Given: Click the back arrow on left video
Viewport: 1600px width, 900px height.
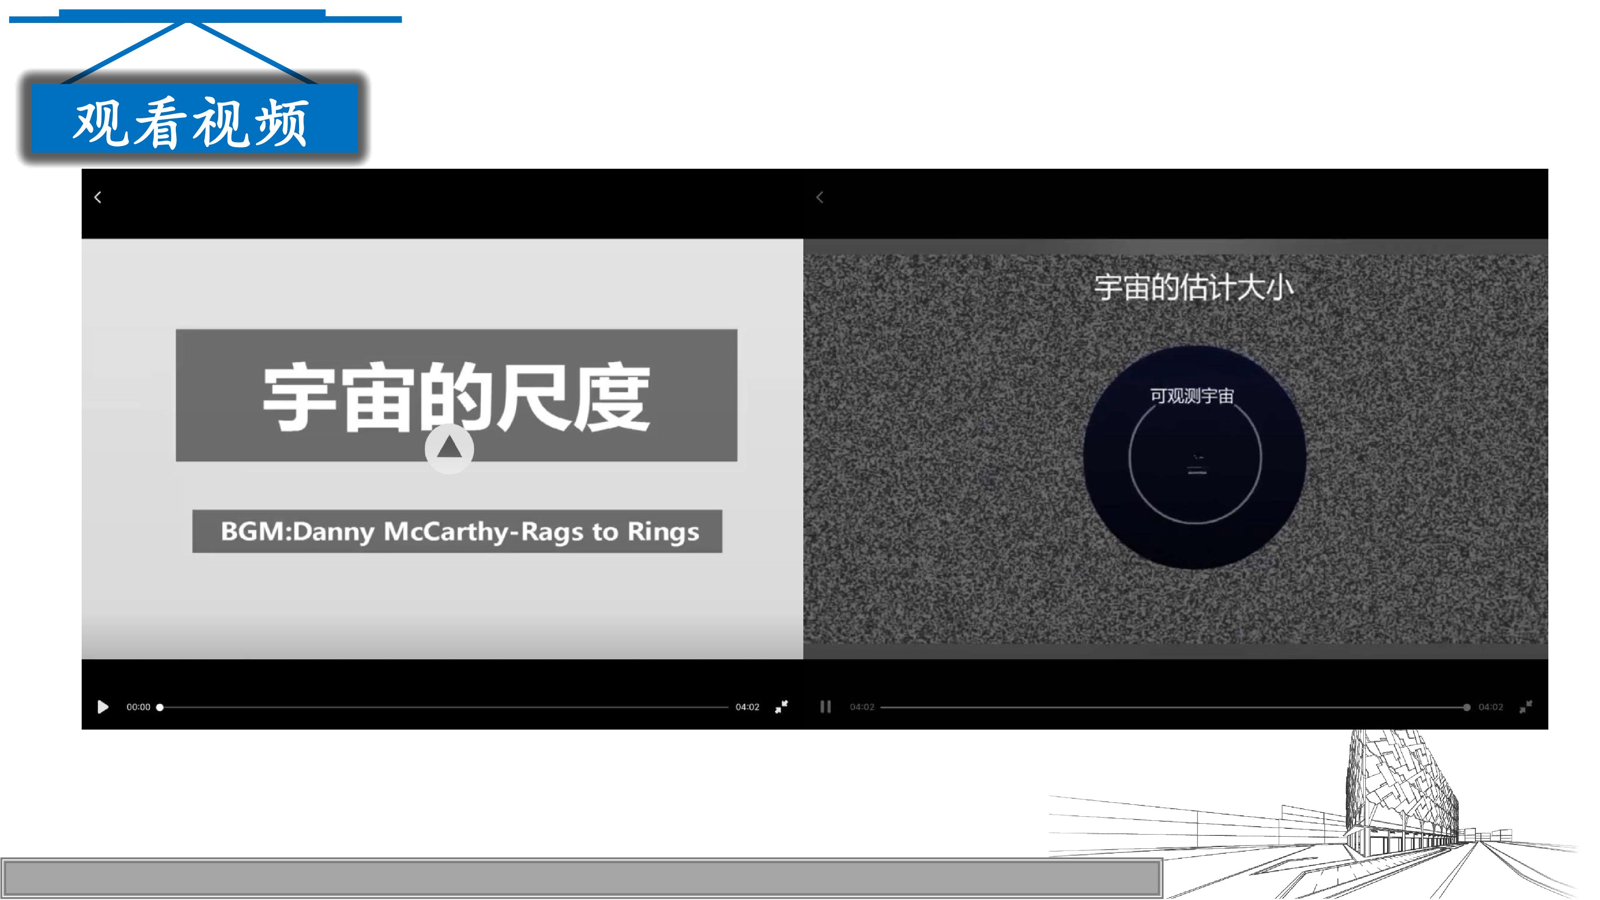Looking at the screenshot, I should click(x=97, y=197).
